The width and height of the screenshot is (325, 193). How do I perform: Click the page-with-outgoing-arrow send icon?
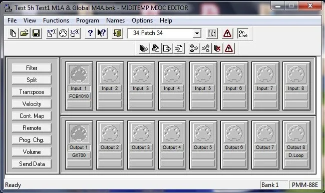click(x=167, y=48)
